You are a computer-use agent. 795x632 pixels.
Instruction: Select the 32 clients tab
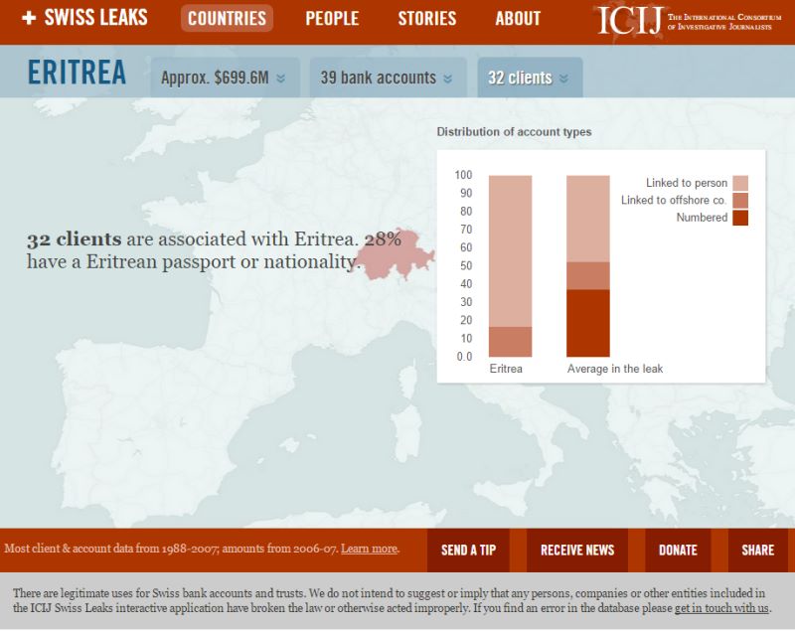pyautogui.click(x=530, y=78)
